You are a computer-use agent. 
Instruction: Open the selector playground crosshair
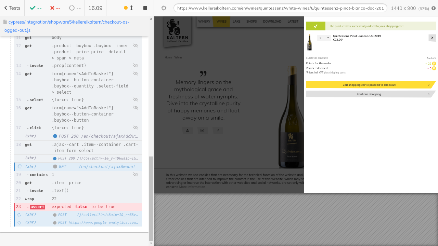(x=164, y=8)
